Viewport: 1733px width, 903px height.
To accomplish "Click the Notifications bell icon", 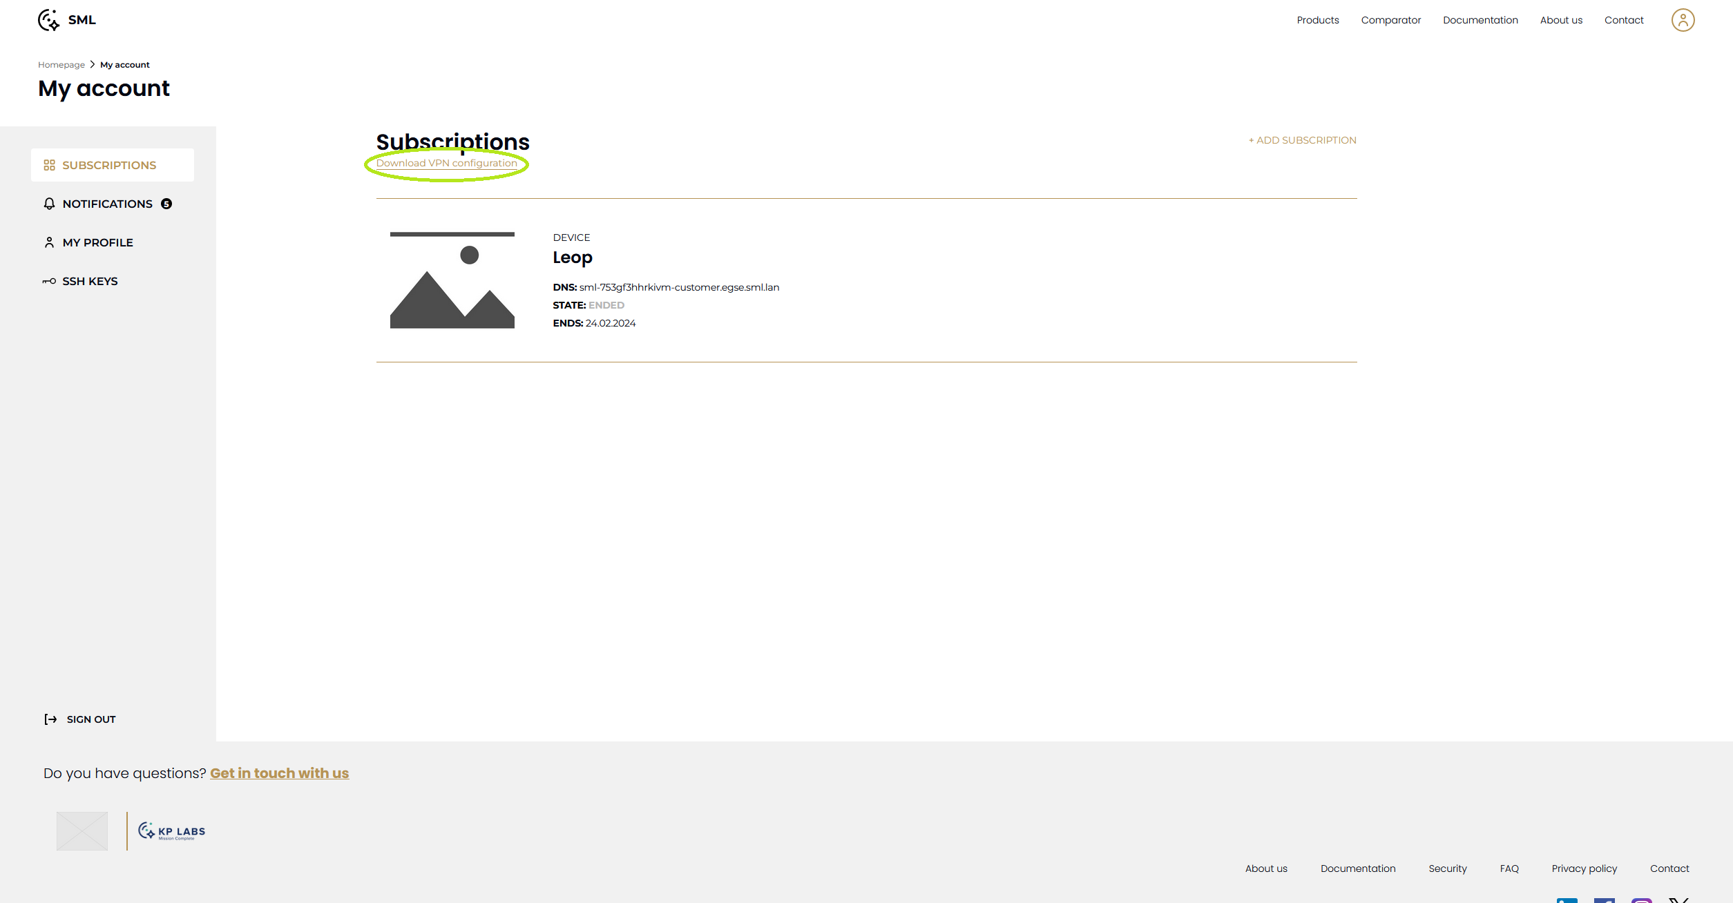I will (49, 203).
